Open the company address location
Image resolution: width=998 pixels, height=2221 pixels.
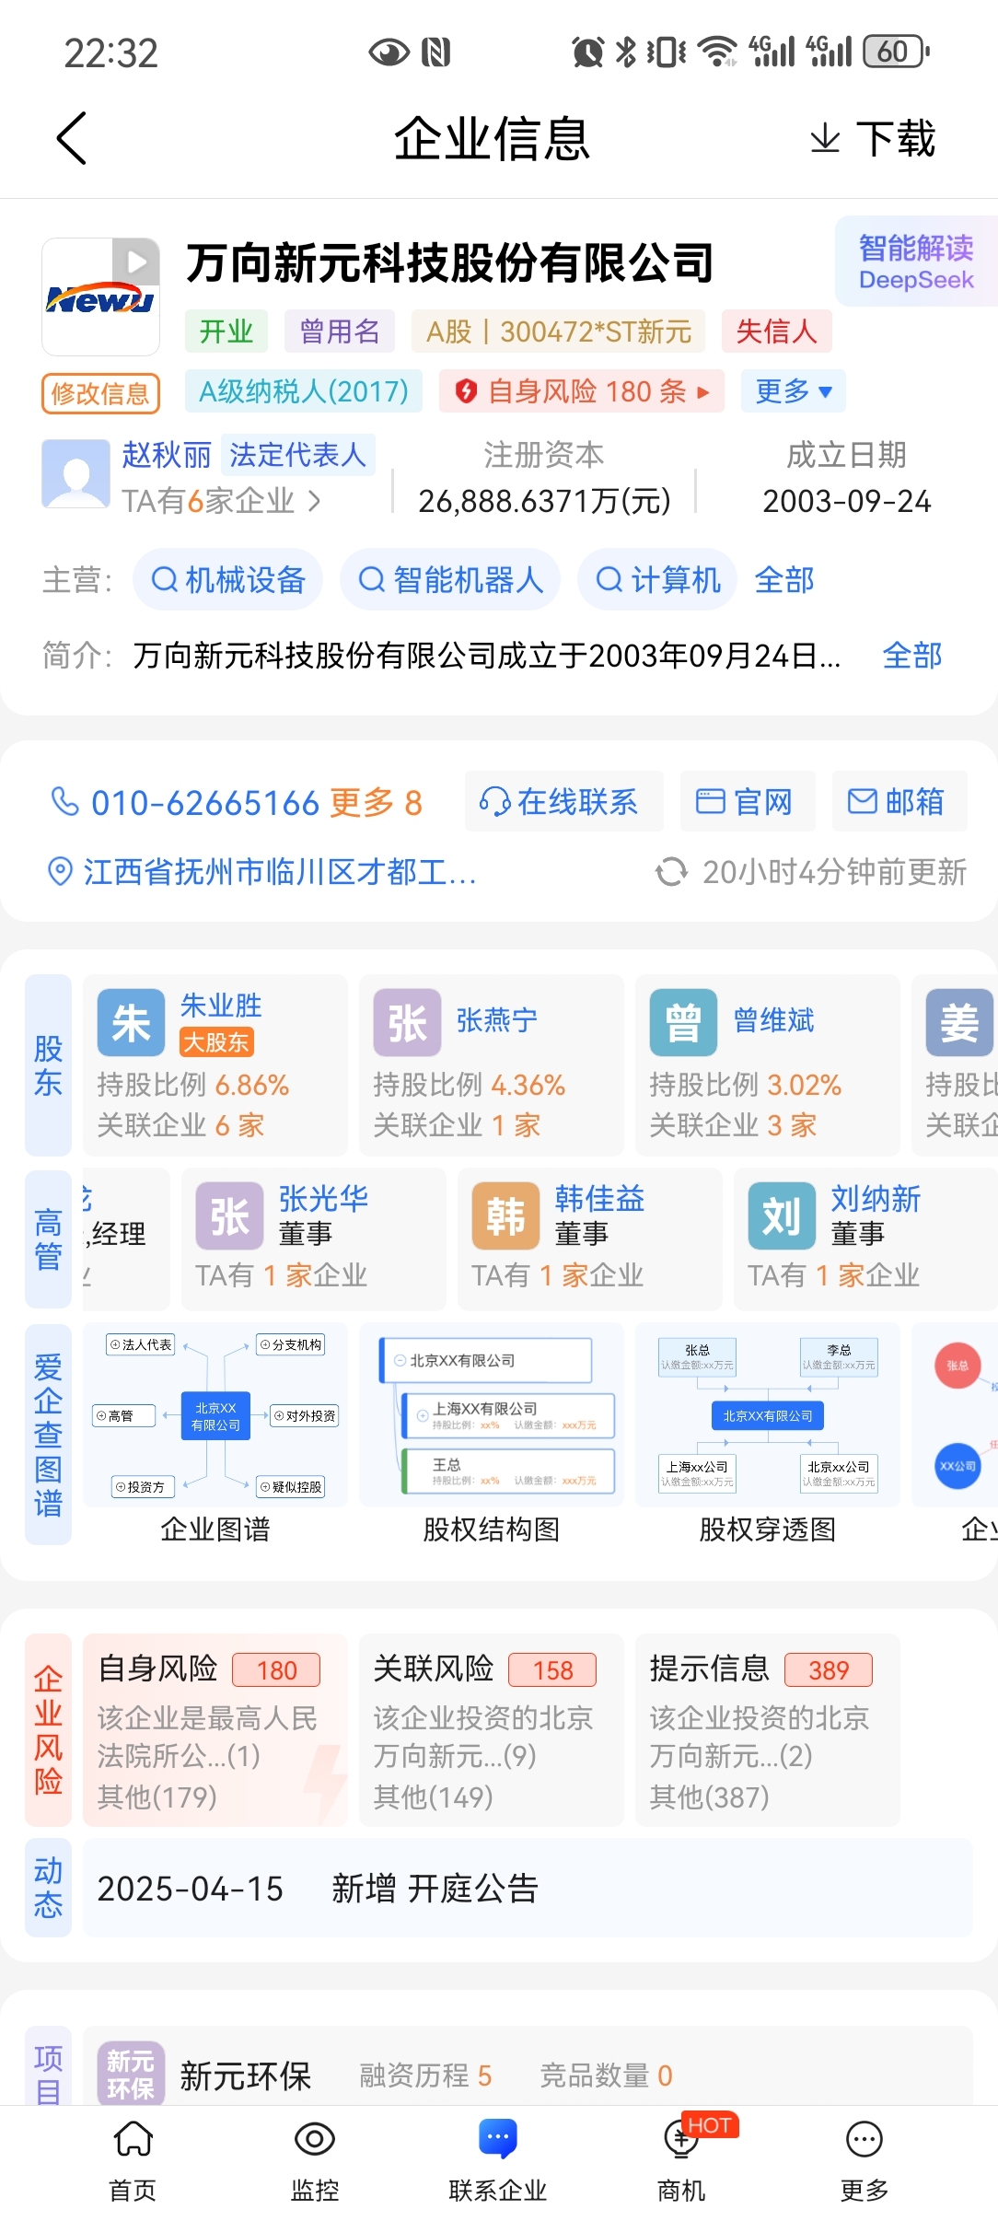click(262, 871)
